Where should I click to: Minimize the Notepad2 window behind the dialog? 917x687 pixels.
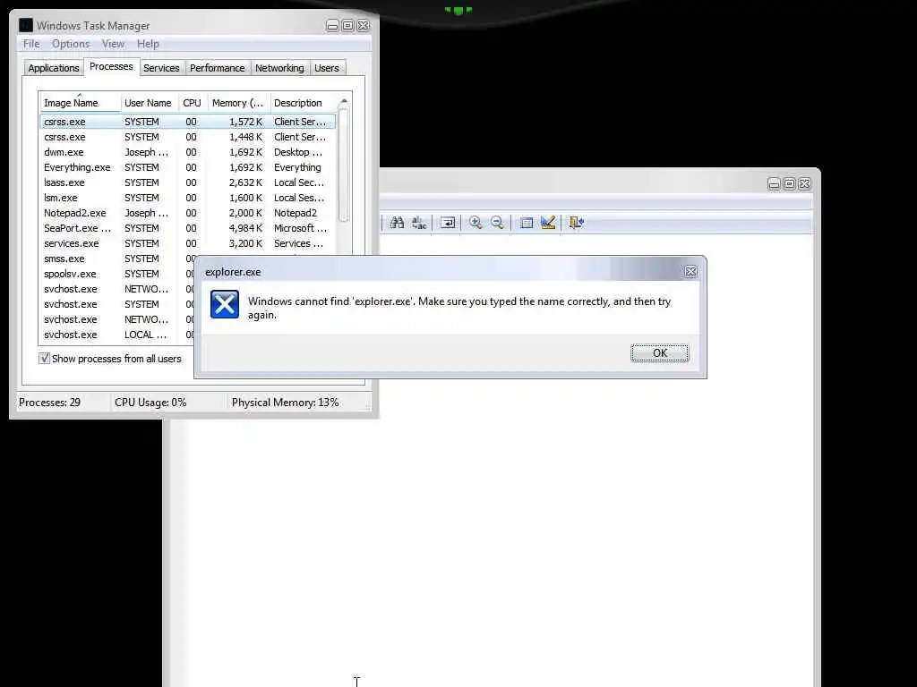[x=774, y=184]
